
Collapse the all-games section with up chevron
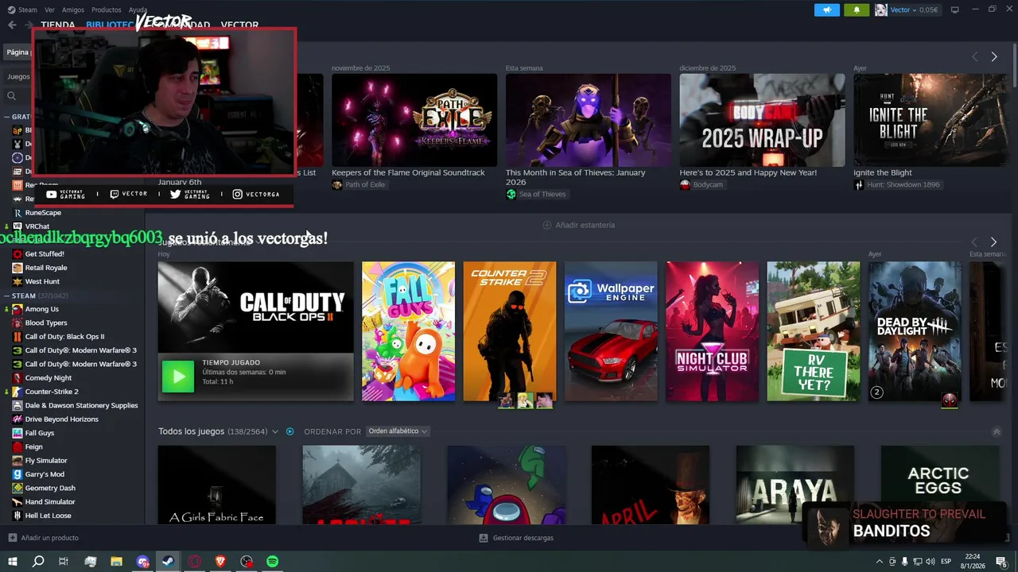[x=997, y=431]
